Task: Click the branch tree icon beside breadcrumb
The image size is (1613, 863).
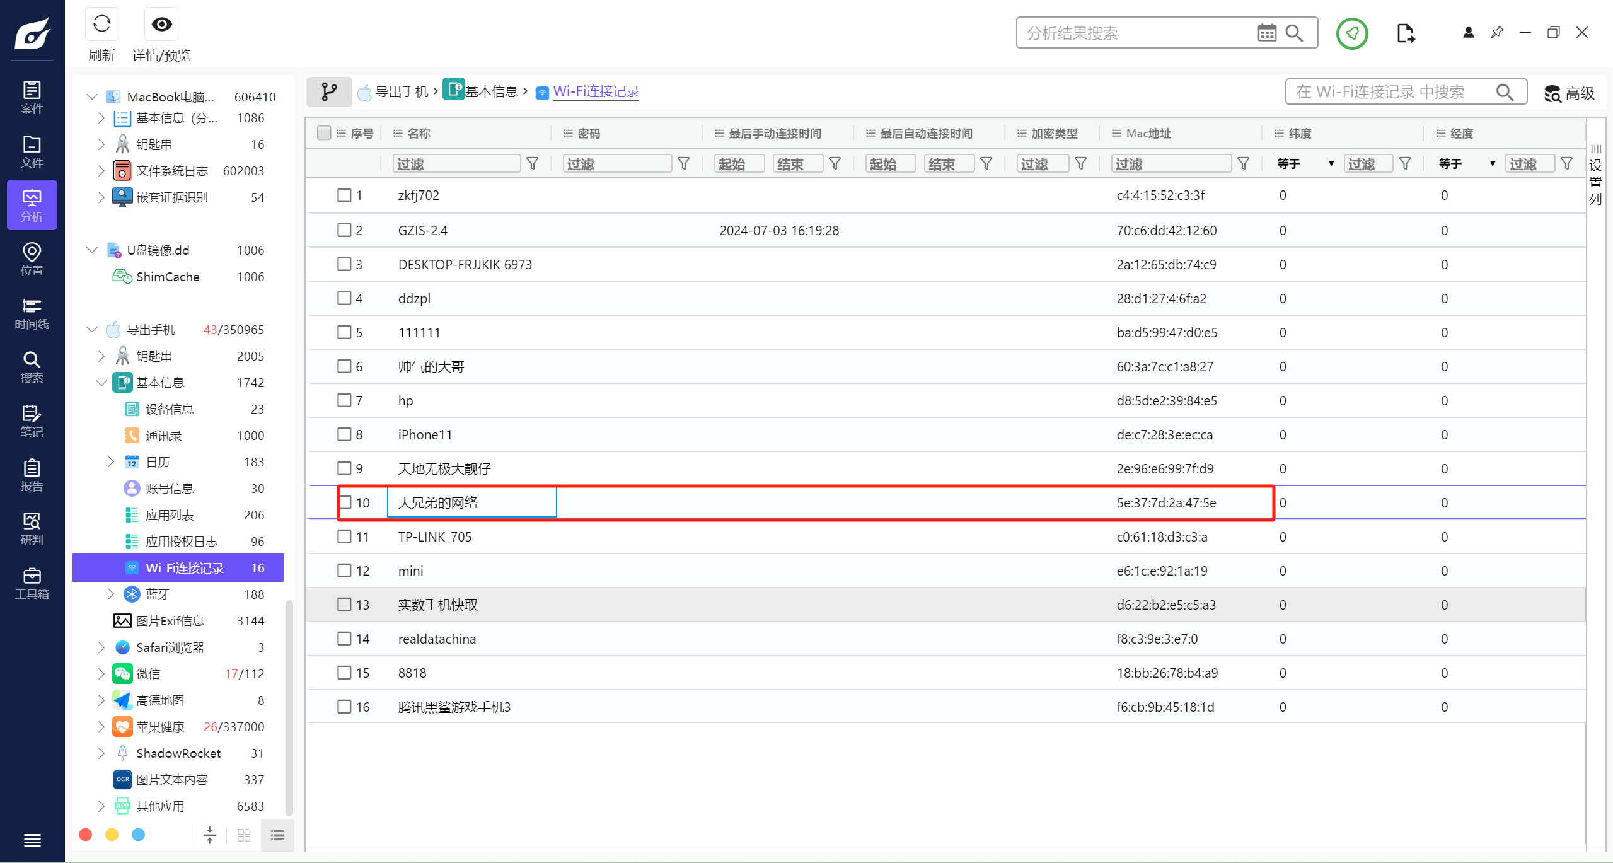Action: 329,92
